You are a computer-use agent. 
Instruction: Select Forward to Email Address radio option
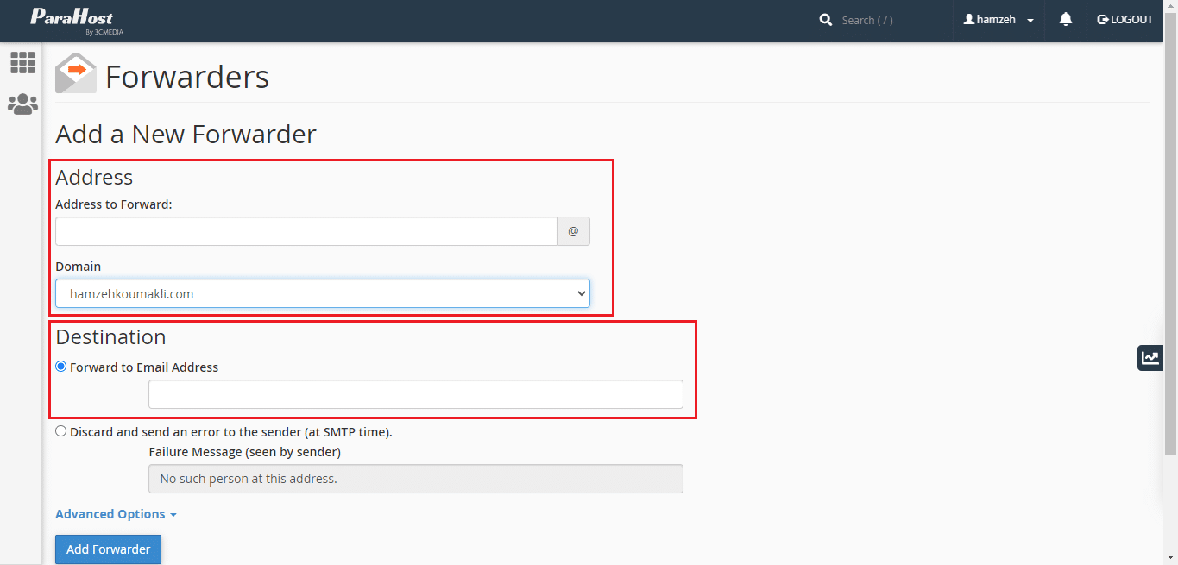click(x=61, y=367)
